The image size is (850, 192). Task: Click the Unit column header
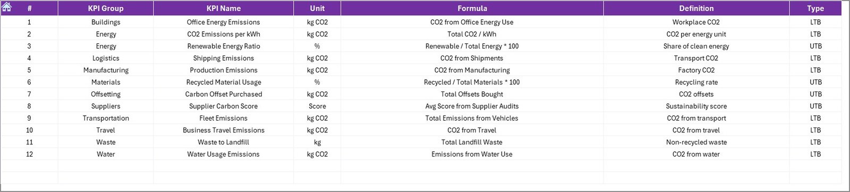[x=317, y=8]
